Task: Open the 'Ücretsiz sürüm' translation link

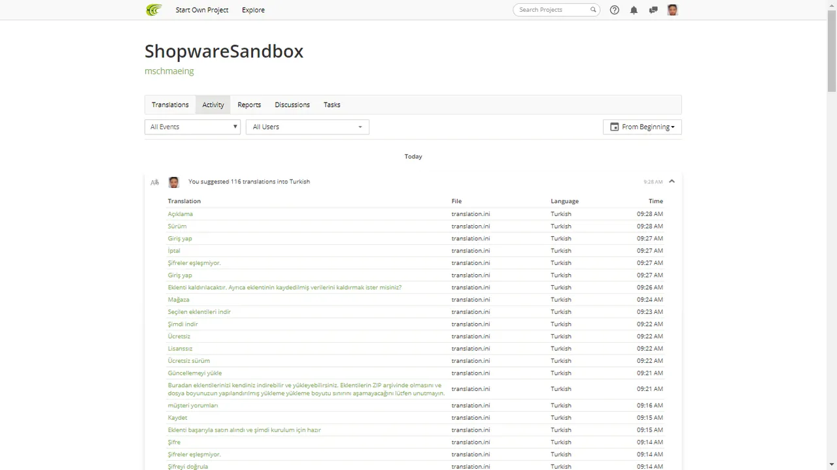Action: click(189, 360)
